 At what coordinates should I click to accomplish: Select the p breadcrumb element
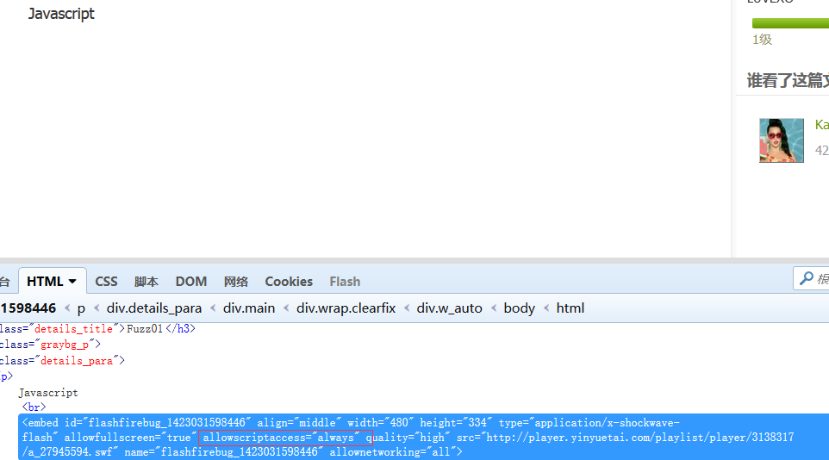pos(81,308)
